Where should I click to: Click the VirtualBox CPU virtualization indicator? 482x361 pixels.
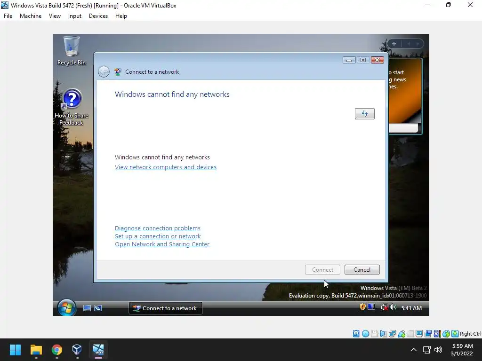(x=437, y=334)
